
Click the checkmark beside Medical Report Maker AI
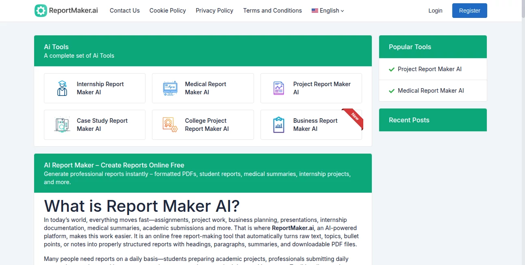(x=391, y=91)
